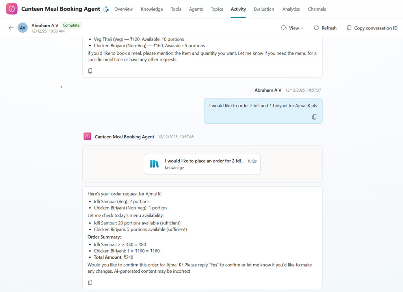This screenshot has width=403, height=292.
Task: Click the agent icon next to the response header
Action: tap(87, 136)
